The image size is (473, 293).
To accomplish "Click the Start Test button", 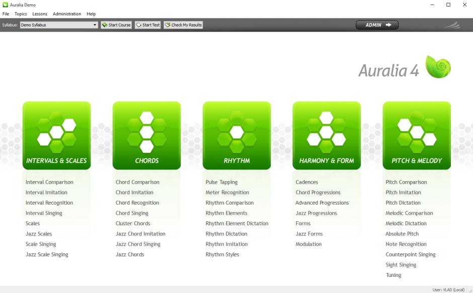I will pyautogui.click(x=147, y=25).
